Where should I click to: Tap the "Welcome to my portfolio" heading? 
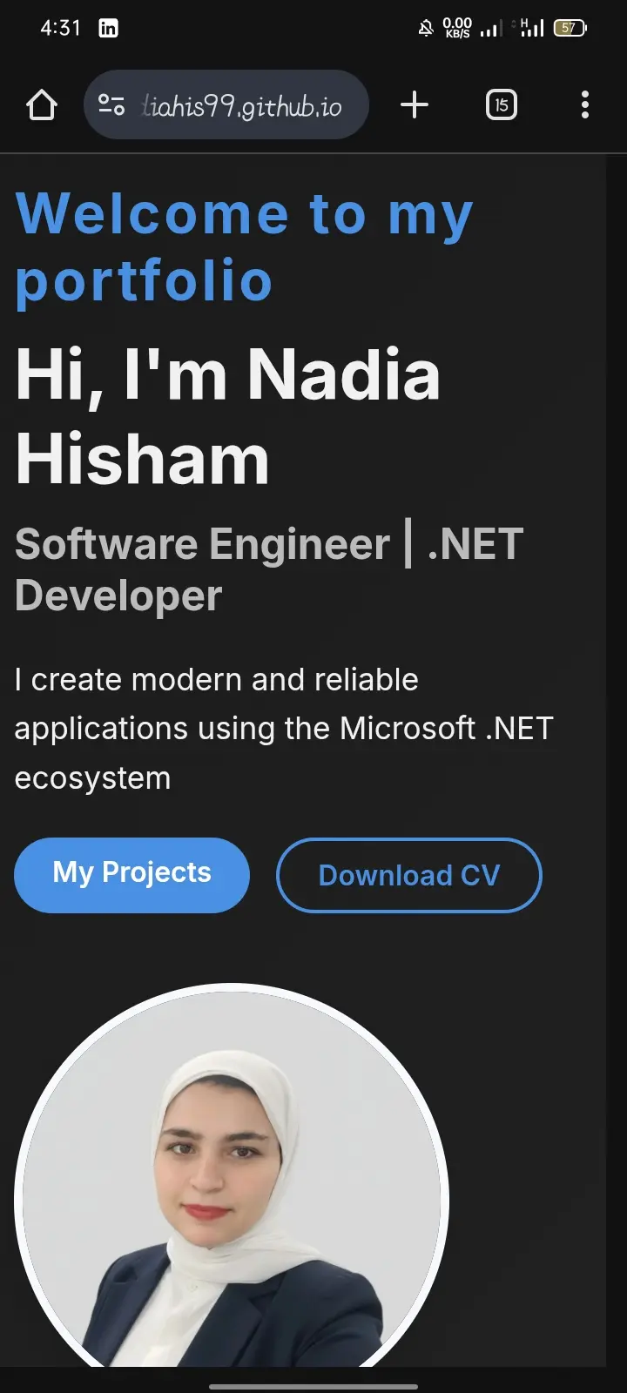point(244,247)
